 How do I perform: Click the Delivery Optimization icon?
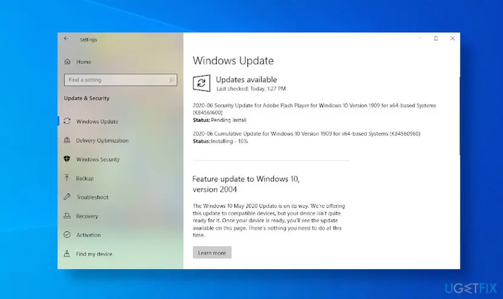[x=67, y=140]
